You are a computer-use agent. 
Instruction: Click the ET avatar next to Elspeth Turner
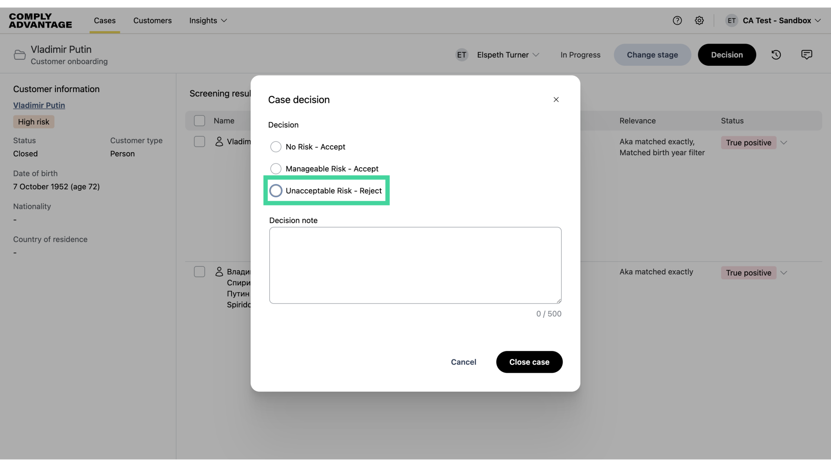(x=461, y=55)
